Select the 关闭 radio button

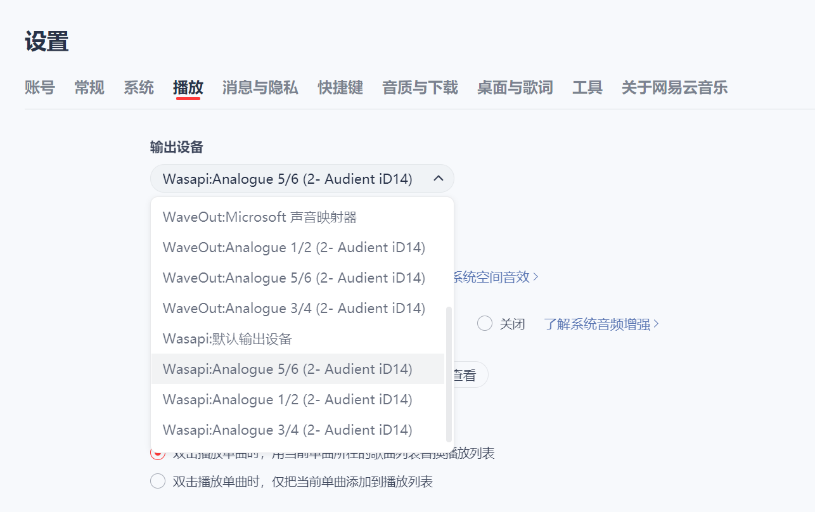tap(484, 323)
